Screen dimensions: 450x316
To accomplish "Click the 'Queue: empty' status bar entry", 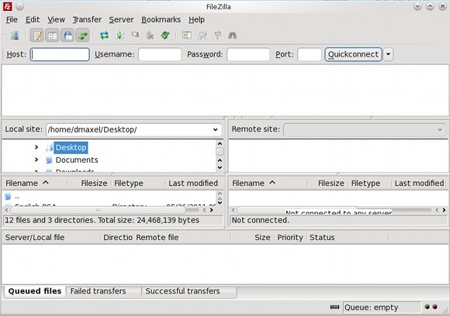I will (x=382, y=307).
